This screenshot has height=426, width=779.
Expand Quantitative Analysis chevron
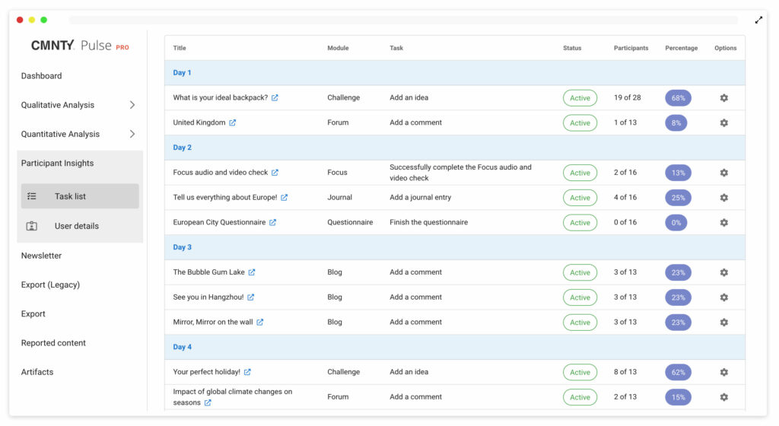click(132, 134)
